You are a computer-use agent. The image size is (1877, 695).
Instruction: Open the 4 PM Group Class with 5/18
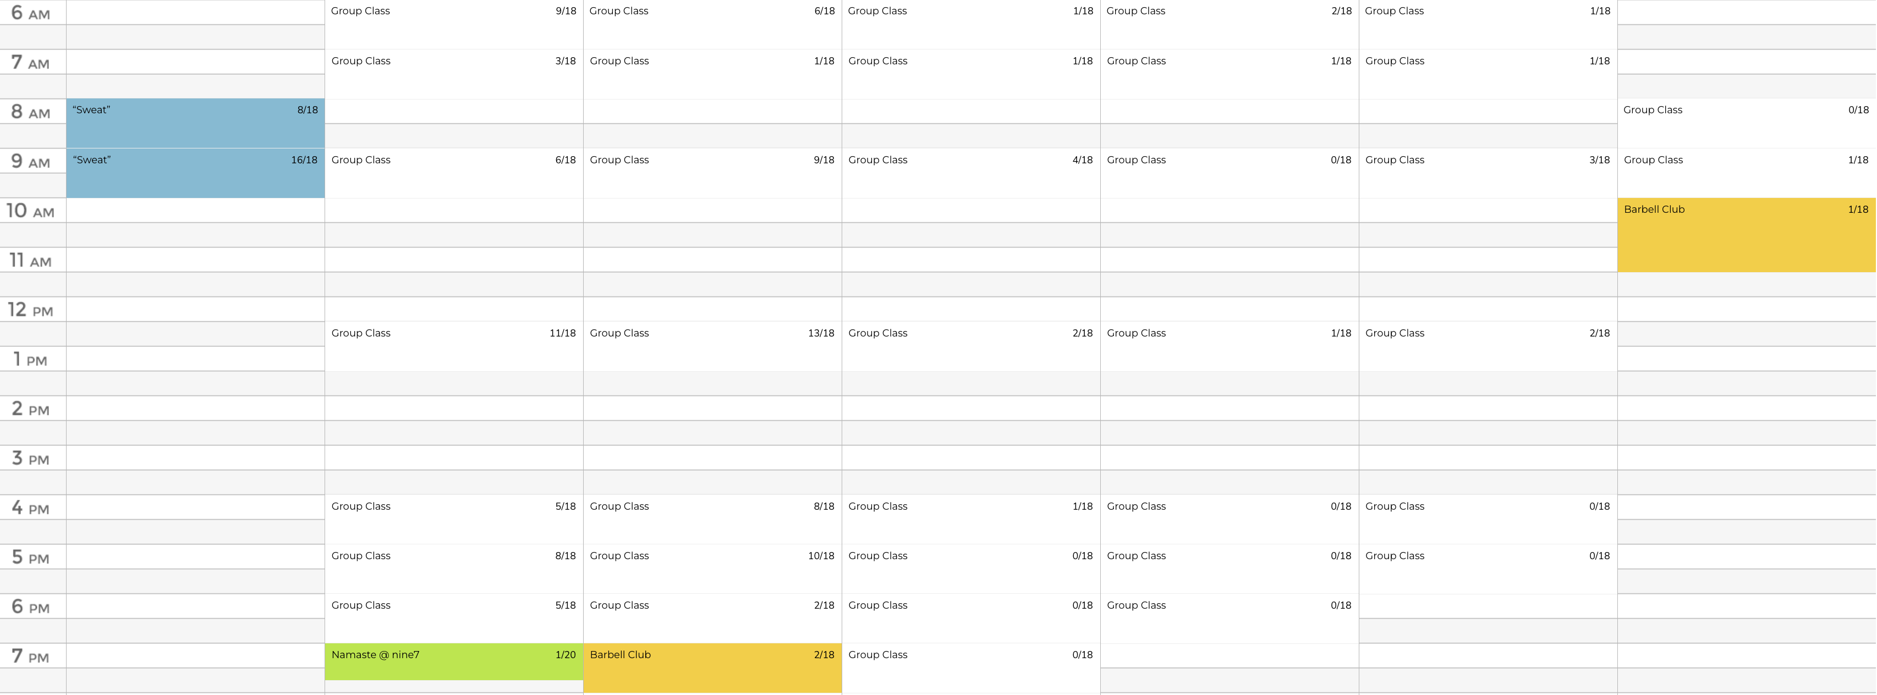coord(454,520)
